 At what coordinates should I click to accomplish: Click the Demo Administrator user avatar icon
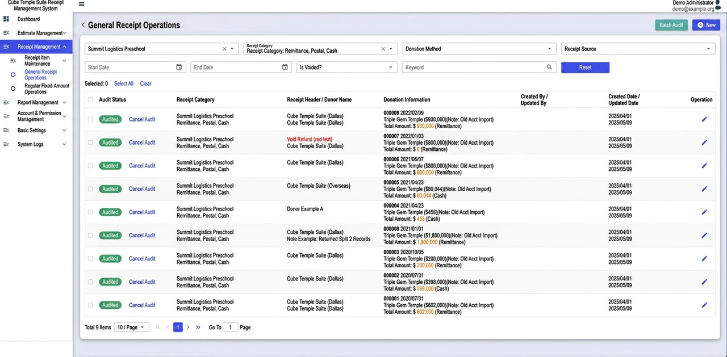point(720,5)
